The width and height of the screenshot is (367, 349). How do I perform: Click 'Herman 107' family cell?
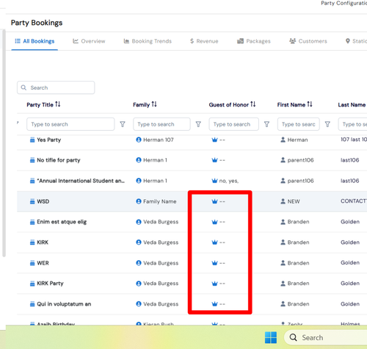[159, 140]
